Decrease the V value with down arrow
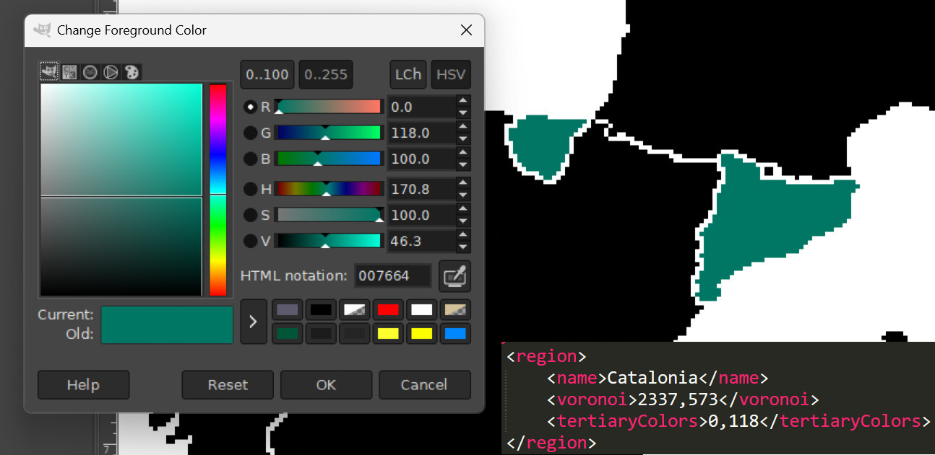 [463, 247]
